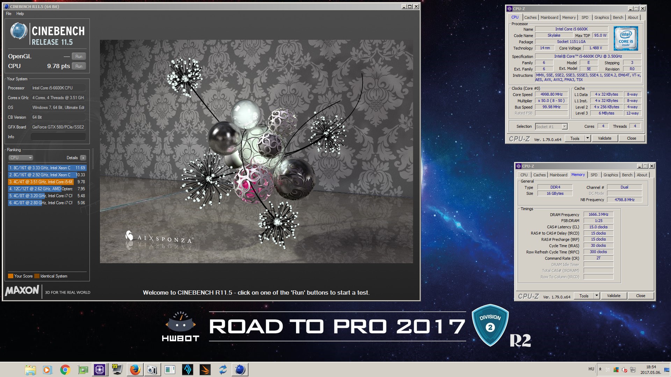
Task: Switch to SPD tab in lower CPU-Z window
Action: (594, 175)
